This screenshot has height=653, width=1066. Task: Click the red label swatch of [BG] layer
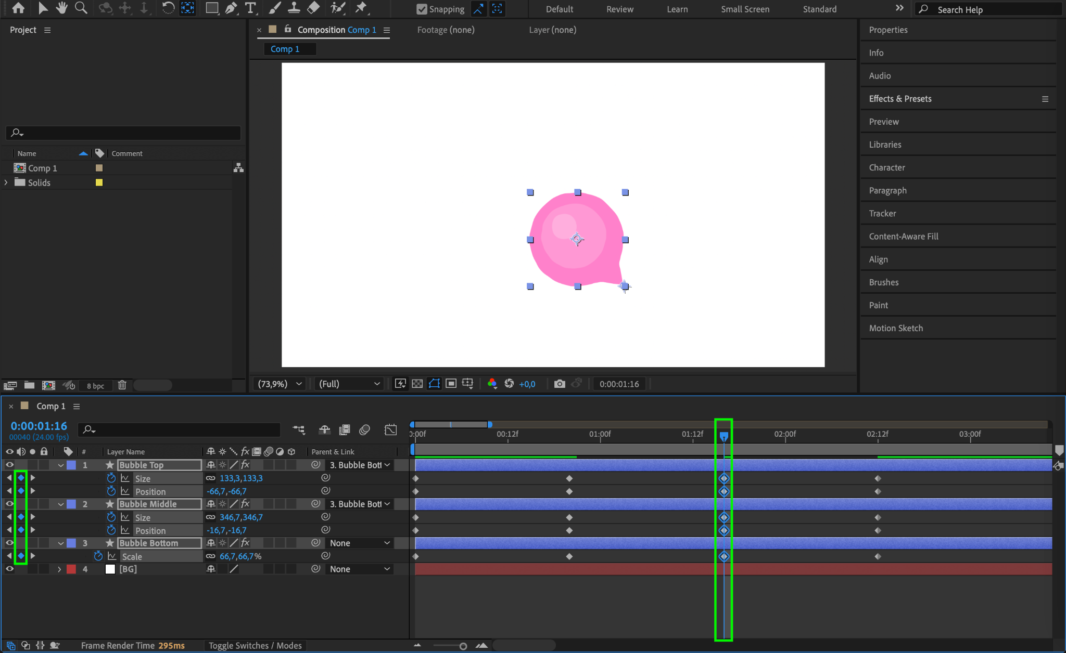pyautogui.click(x=71, y=569)
